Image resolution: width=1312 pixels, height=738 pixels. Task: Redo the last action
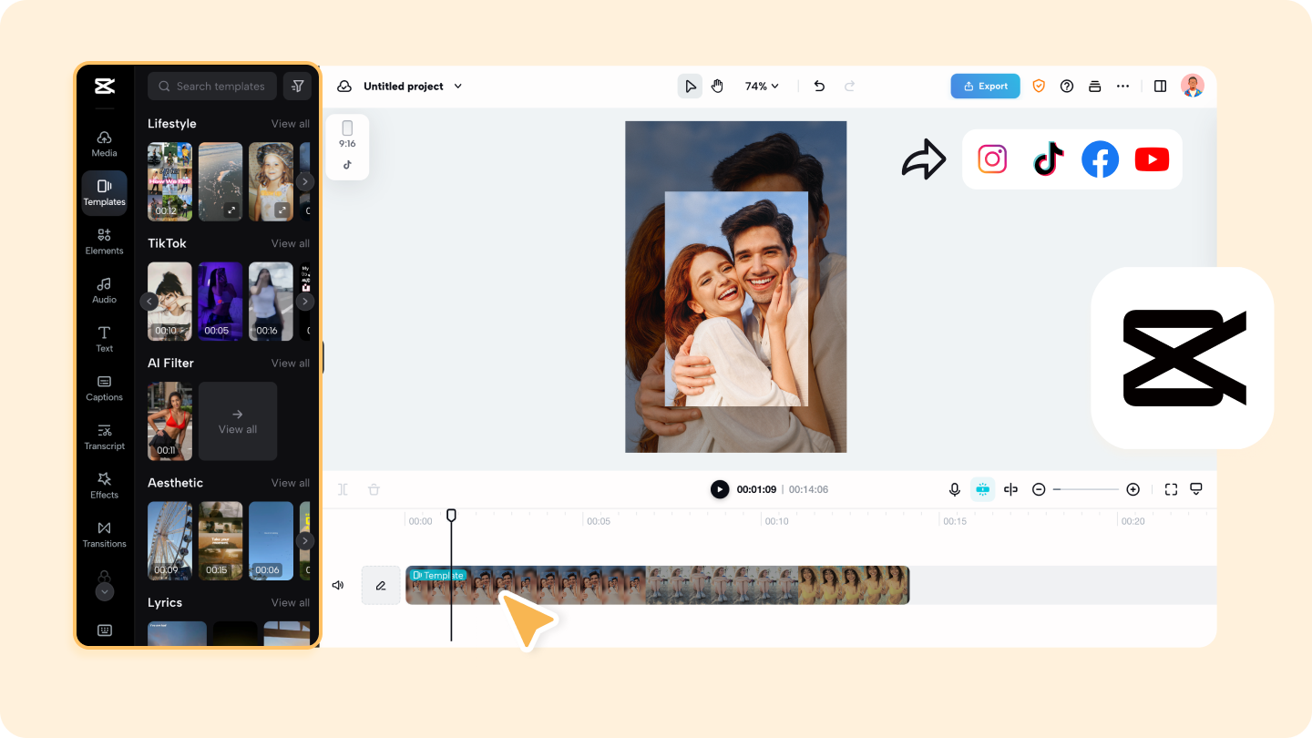click(849, 87)
